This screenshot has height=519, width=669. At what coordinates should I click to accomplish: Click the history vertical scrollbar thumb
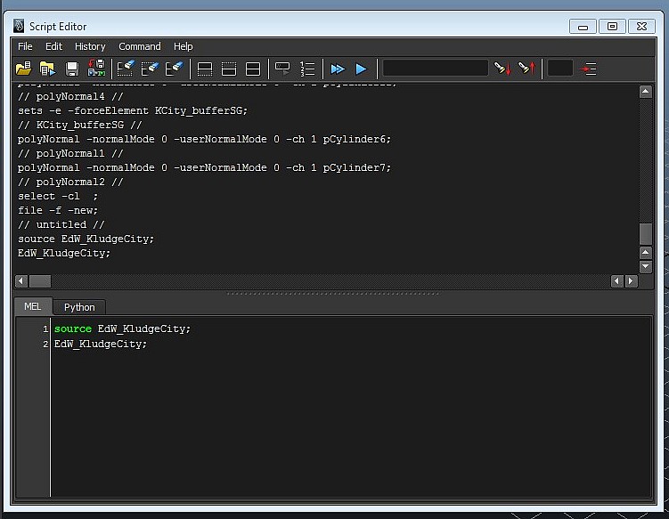[646, 234]
